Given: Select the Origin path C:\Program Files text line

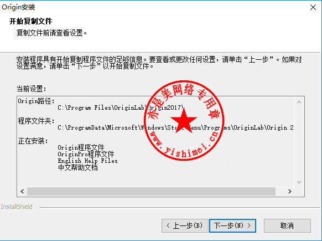Looking at the screenshot, I should point(121,107).
